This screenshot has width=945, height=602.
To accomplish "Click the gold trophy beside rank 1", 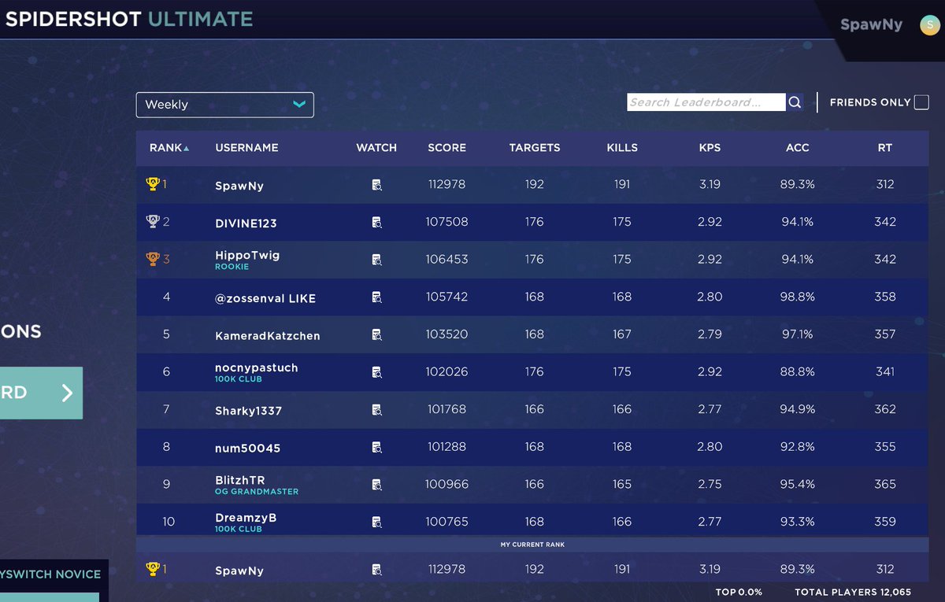I will pos(153,184).
